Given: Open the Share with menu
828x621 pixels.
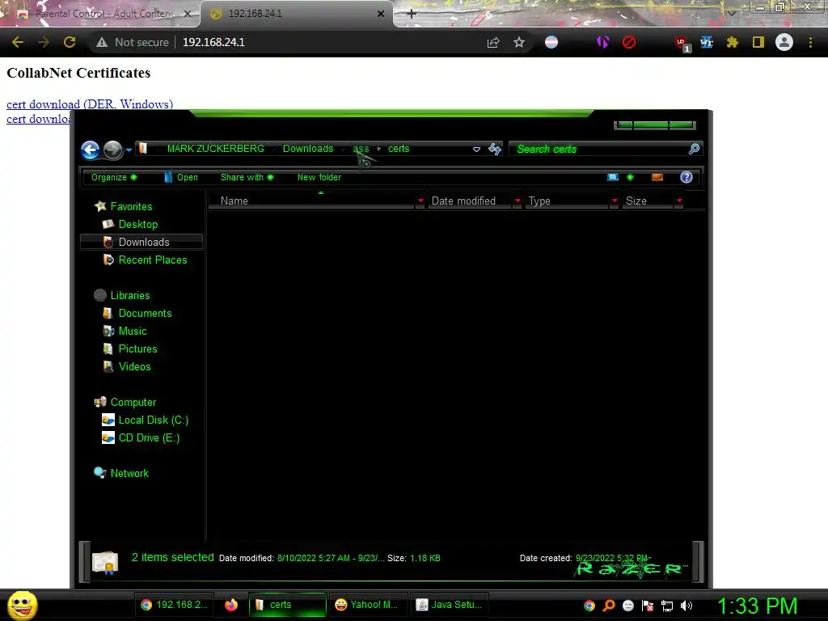Looking at the screenshot, I should 247,177.
